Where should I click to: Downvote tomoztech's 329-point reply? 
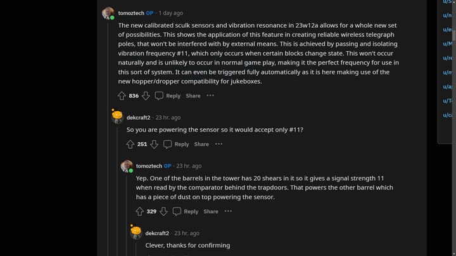coord(163,212)
